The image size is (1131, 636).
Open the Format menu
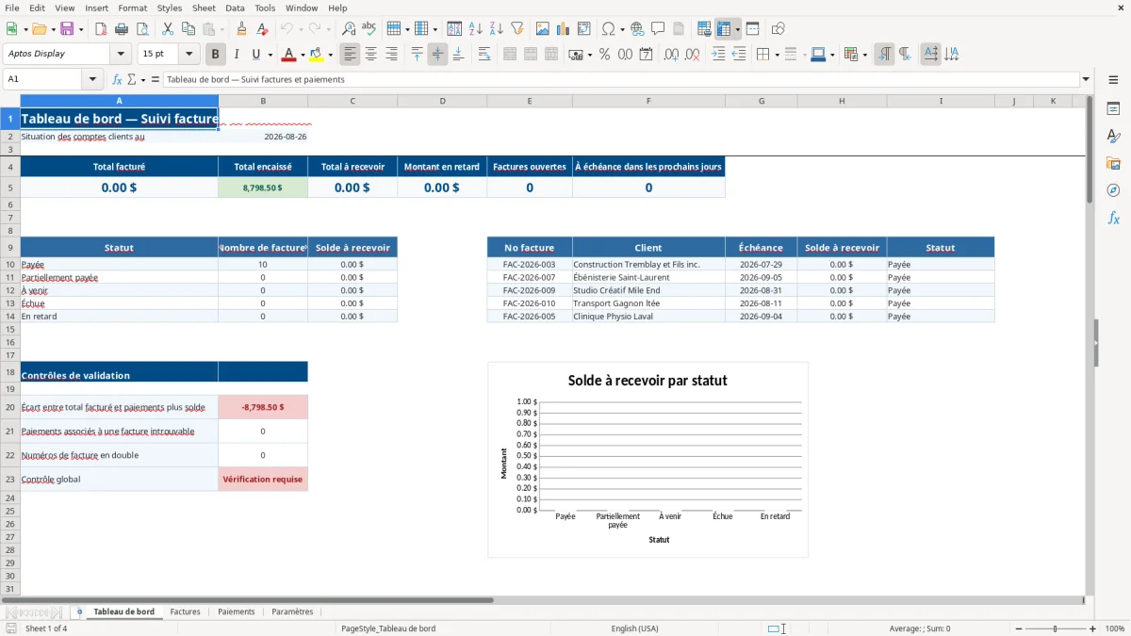pyautogui.click(x=132, y=8)
